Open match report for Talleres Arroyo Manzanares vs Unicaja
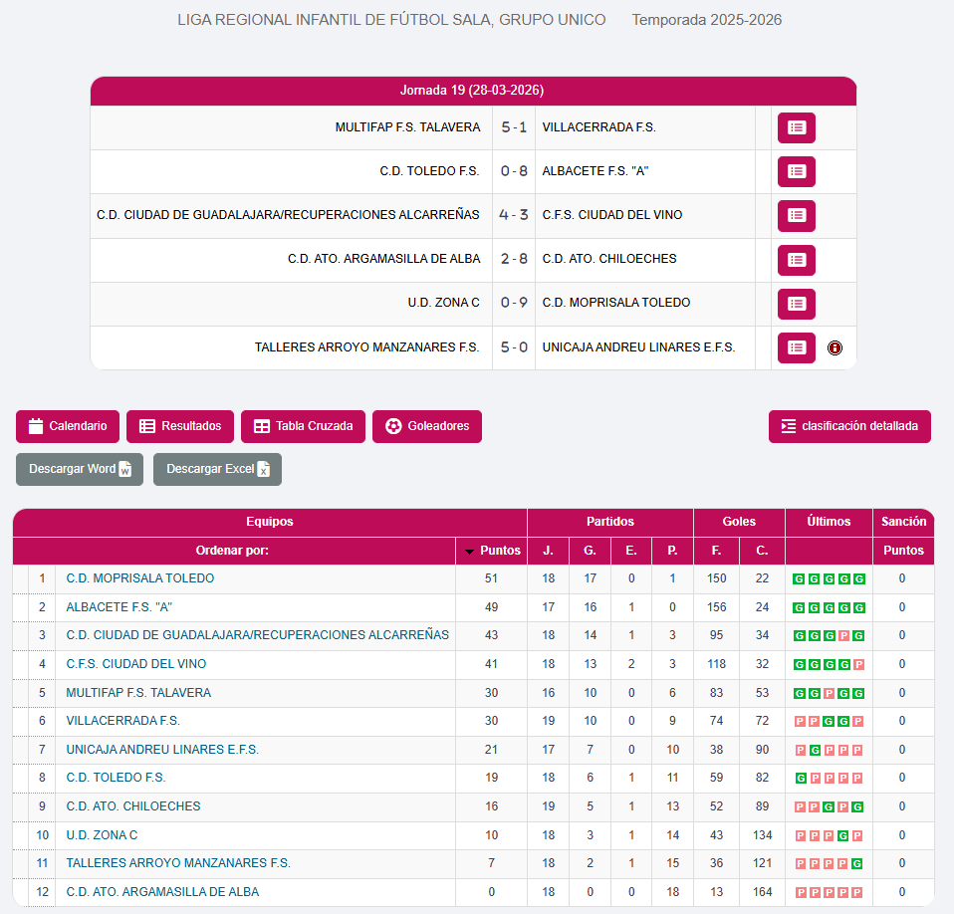This screenshot has width=954, height=914. pos(797,347)
